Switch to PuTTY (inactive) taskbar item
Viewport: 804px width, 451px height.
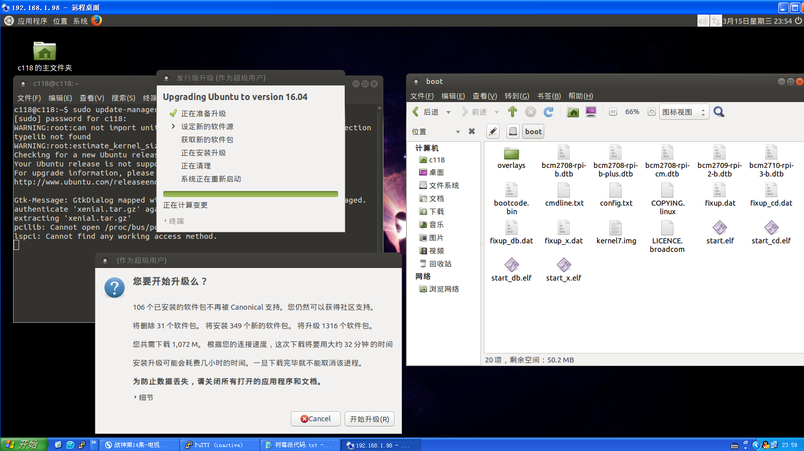coord(220,445)
